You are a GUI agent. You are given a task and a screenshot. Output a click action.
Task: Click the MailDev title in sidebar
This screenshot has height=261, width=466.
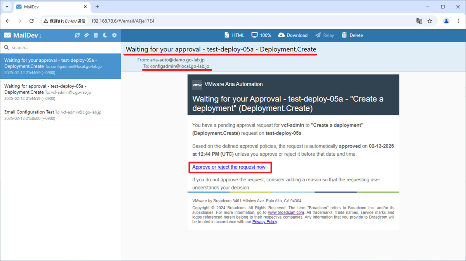click(26, 35)
